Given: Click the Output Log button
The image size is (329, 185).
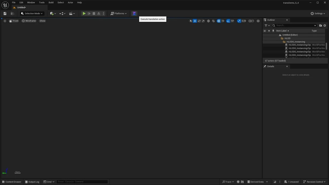Looking at the screenshot, I should pyautogui.click(x=32, y=182).
